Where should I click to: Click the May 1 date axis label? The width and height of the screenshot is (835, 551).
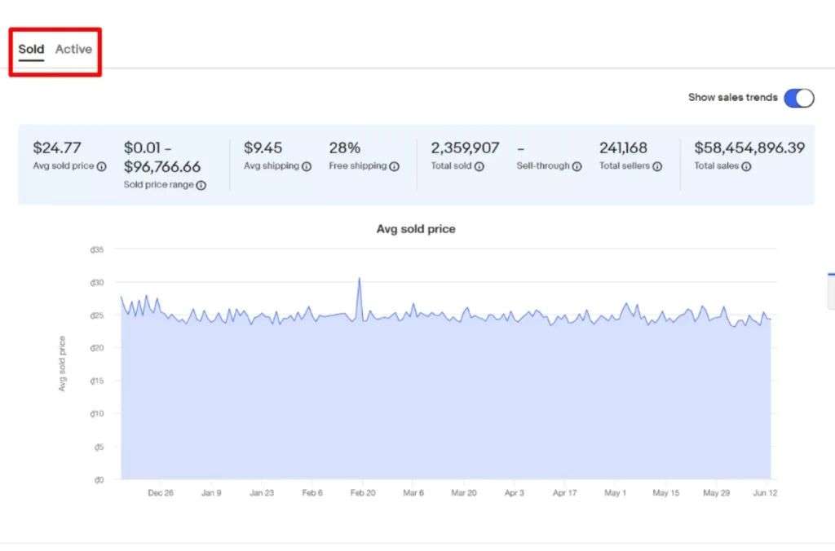coord(615,493)
